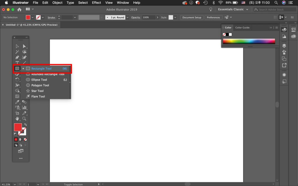Click the Stroke label link
The image size is (298, 186).
point(52,18)
